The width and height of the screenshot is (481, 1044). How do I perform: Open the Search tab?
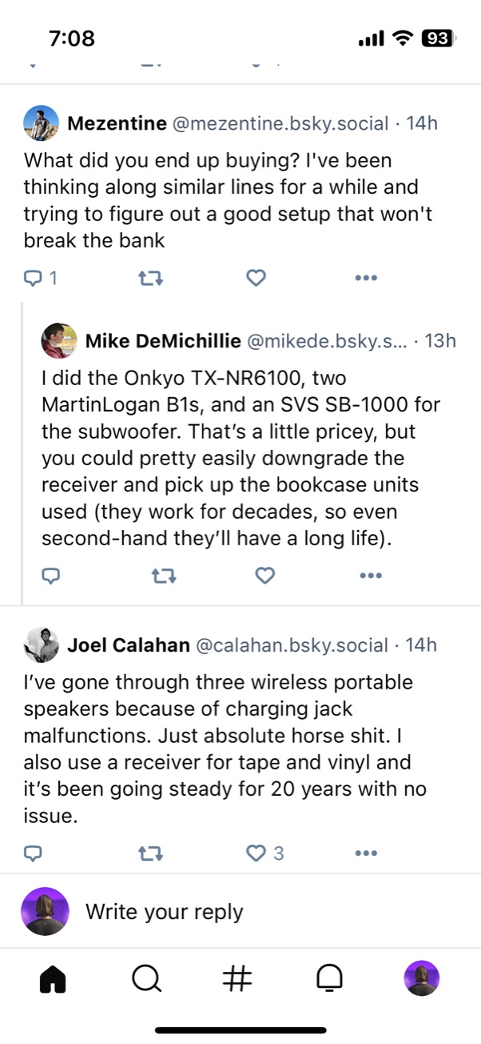[146, 978]
